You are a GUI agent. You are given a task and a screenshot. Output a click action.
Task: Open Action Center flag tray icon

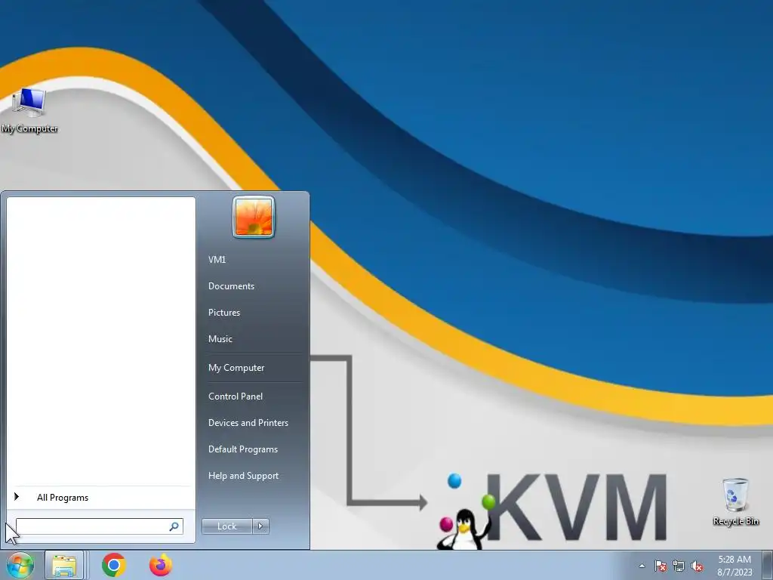tap(661, 566)
